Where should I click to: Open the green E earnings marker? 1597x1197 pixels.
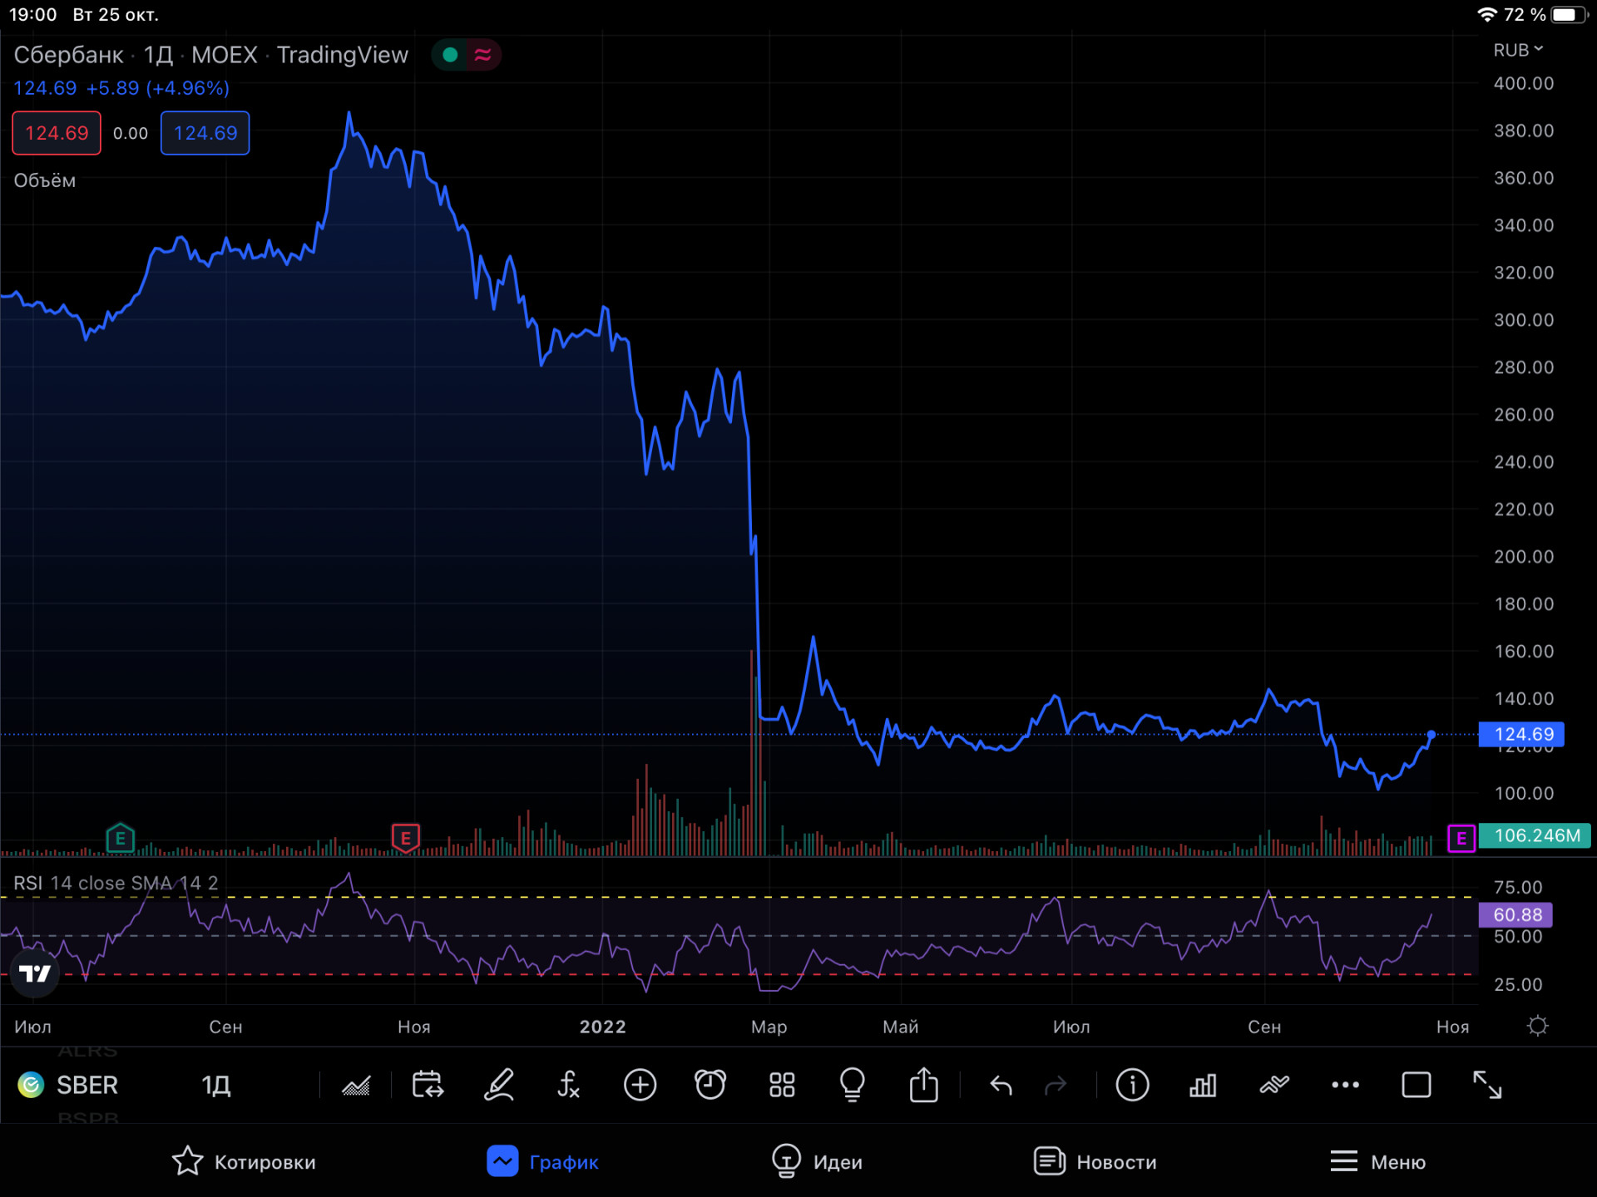[121, 838]
